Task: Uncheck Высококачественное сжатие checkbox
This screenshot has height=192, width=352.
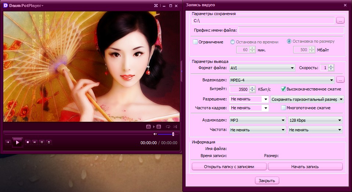Action: tap(283, 89)
